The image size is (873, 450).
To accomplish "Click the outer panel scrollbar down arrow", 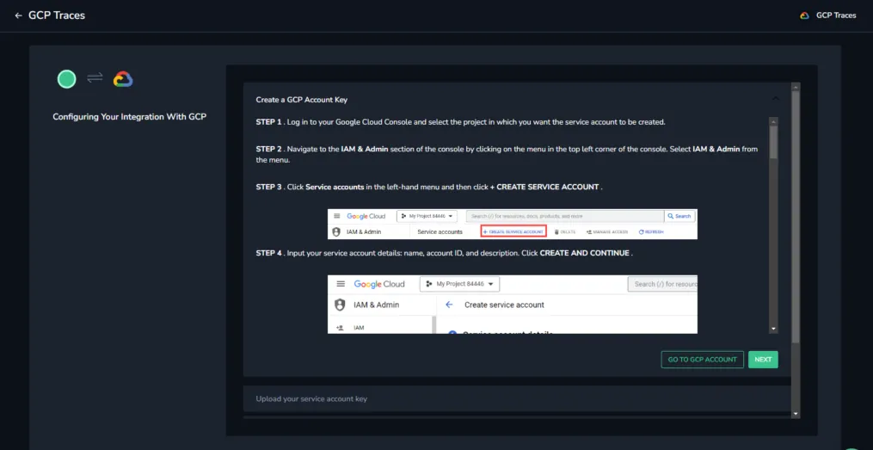I will 795,414.
